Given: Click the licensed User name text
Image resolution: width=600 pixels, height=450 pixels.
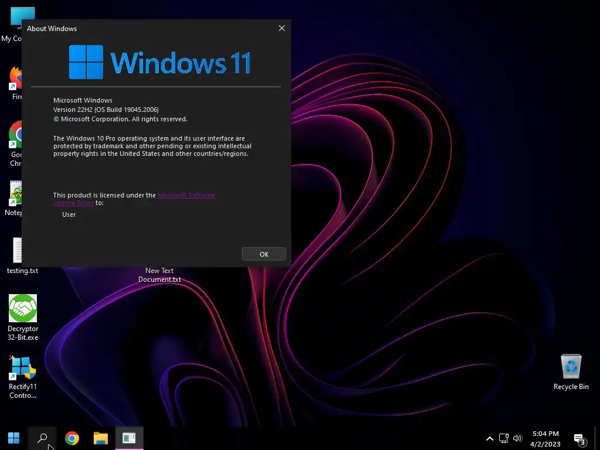Looking at the screenshot, I should [x=69, y=214].
